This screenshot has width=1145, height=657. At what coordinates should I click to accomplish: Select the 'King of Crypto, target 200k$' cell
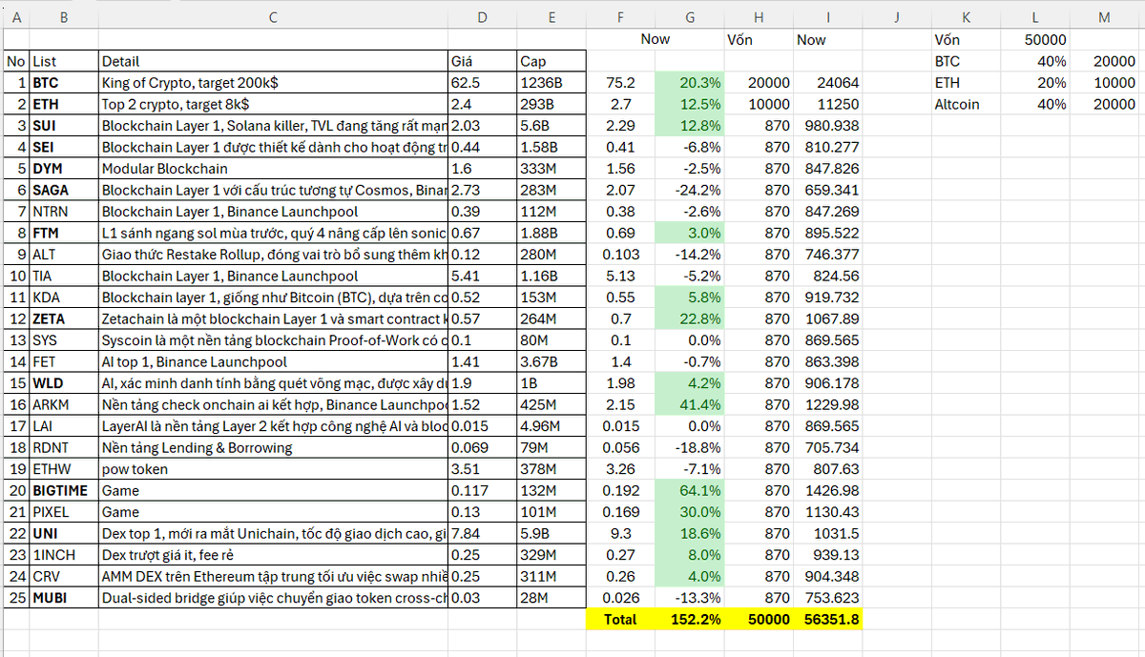coord(273,82)
